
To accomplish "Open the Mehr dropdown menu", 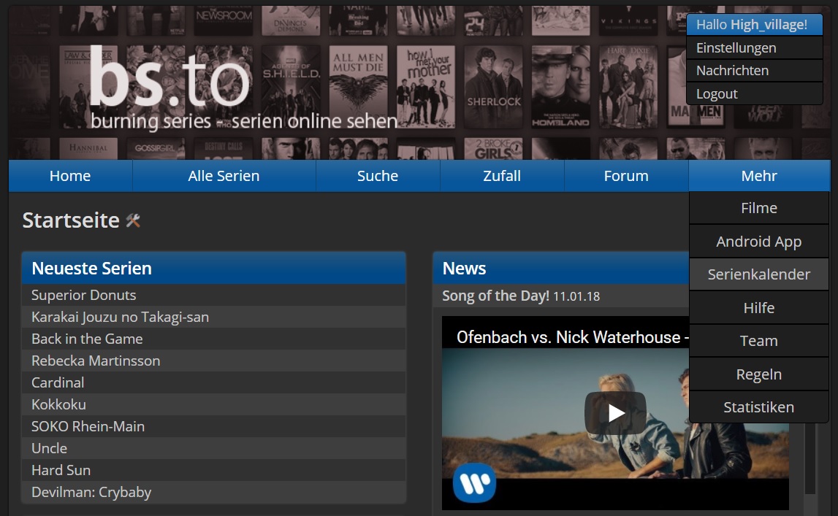I will (758, 176).
